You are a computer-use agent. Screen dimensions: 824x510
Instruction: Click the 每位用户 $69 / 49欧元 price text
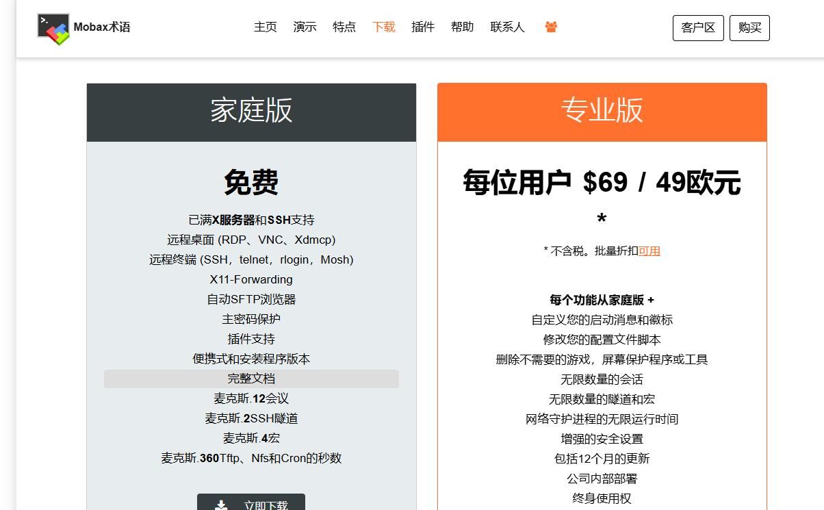[602, 183]
